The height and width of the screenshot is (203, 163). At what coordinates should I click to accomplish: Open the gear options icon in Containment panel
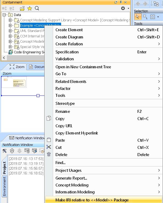[123, 8]
